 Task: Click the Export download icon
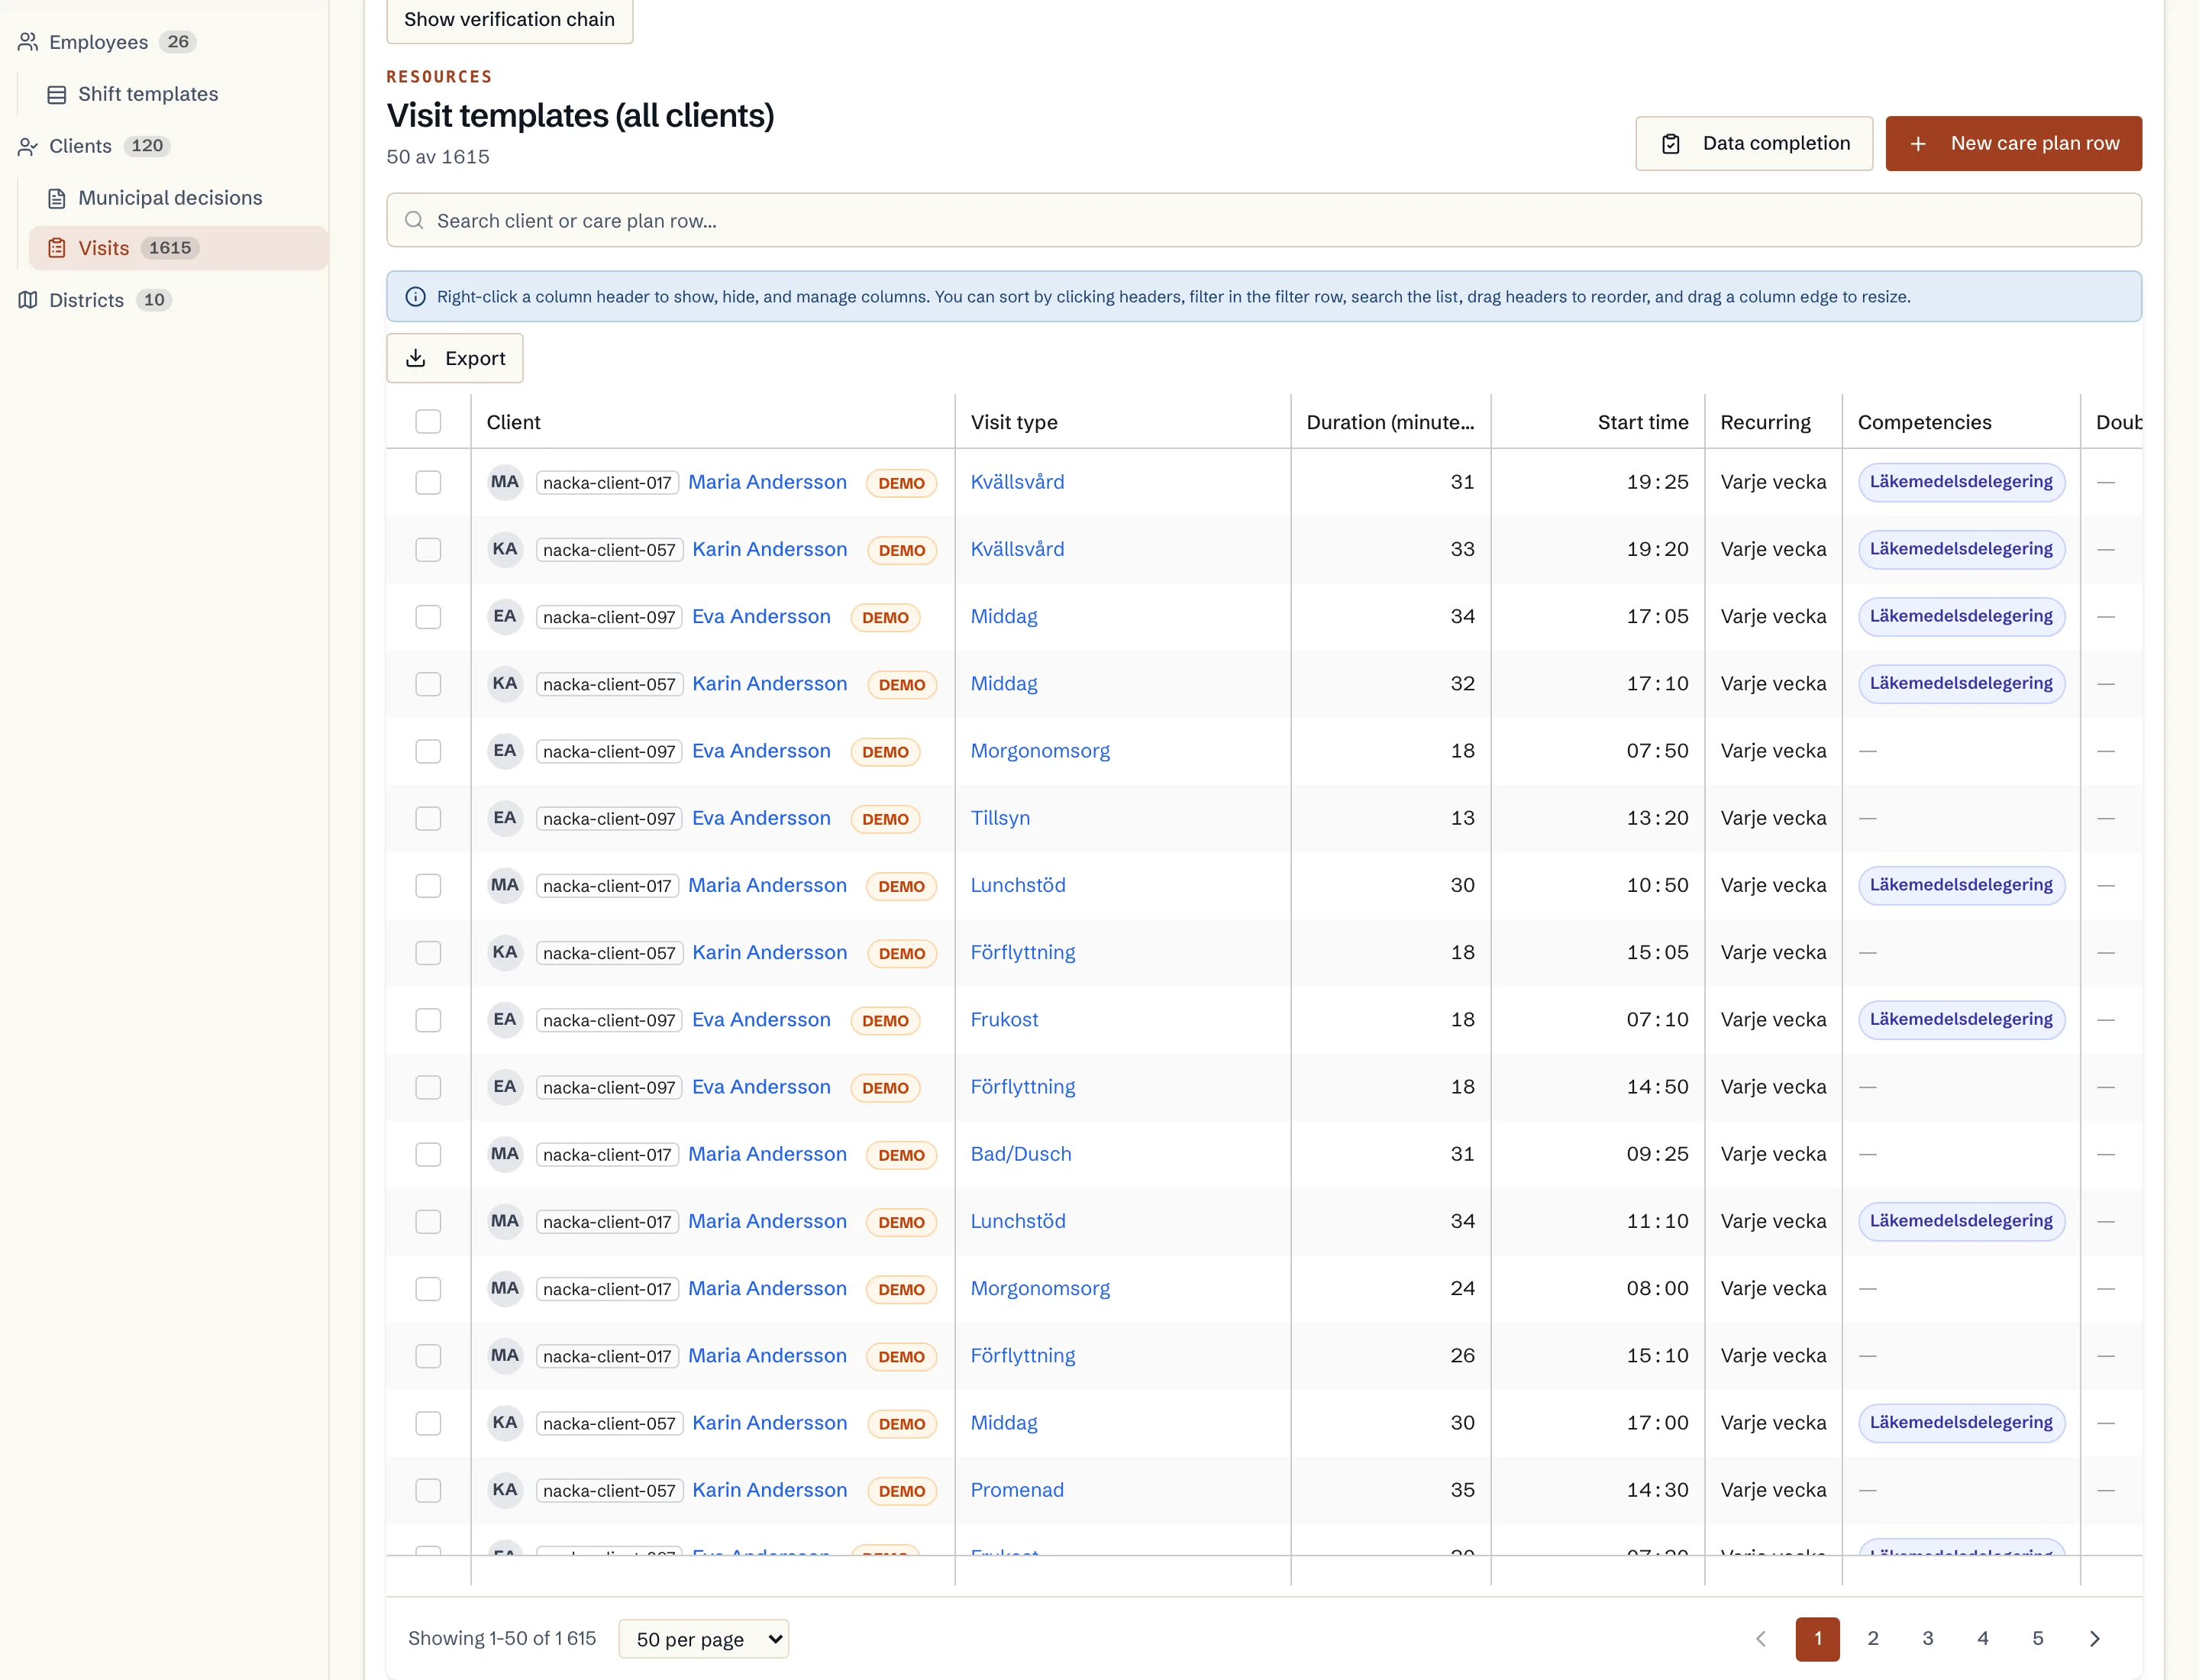416,358
